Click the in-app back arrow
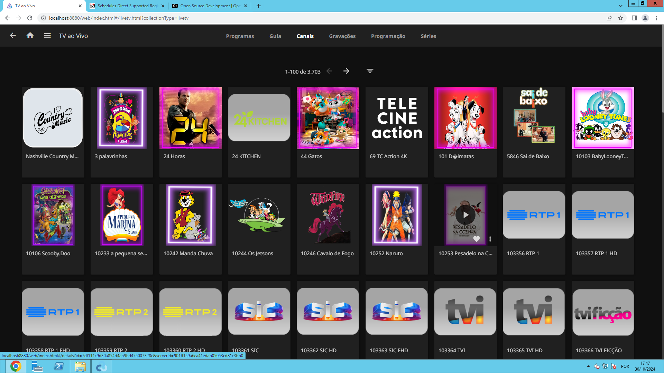This screenshot has height=373, width=664. [13, 36]
